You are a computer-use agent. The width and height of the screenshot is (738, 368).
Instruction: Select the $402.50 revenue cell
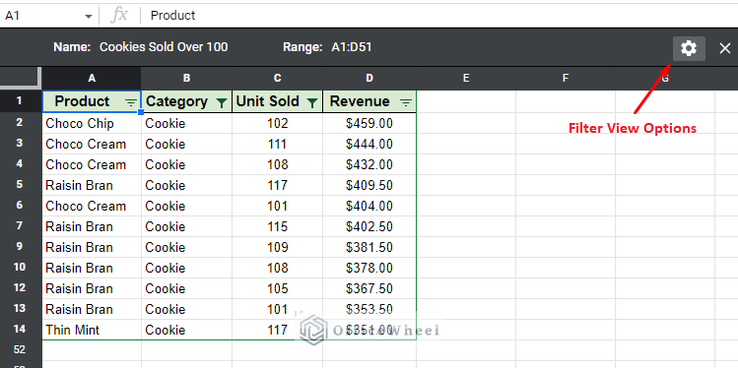[369, 226]
